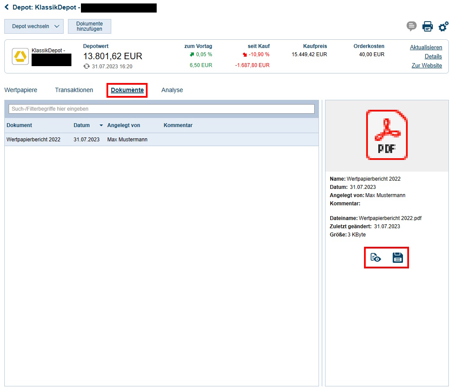Open the settings gears icon
Image resolution: width=451 pixels, height=389 pixels.
click(443, 26)
